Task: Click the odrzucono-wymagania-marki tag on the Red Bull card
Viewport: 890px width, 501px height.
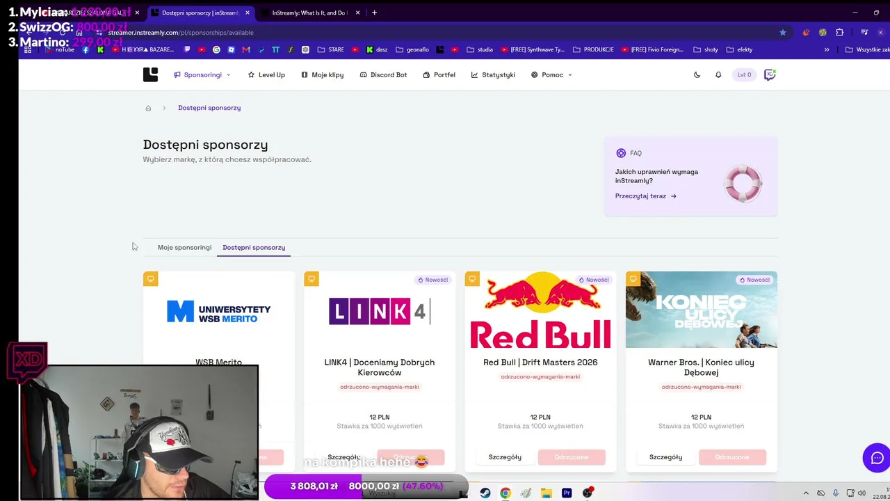Action: click(x=540, y=377)
